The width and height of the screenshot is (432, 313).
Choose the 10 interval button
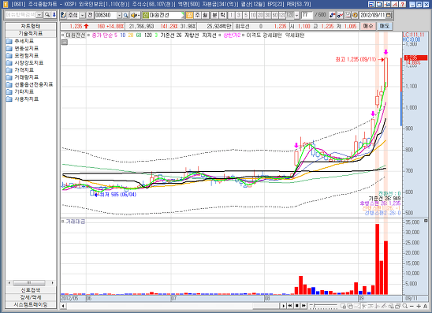point(253,15)
